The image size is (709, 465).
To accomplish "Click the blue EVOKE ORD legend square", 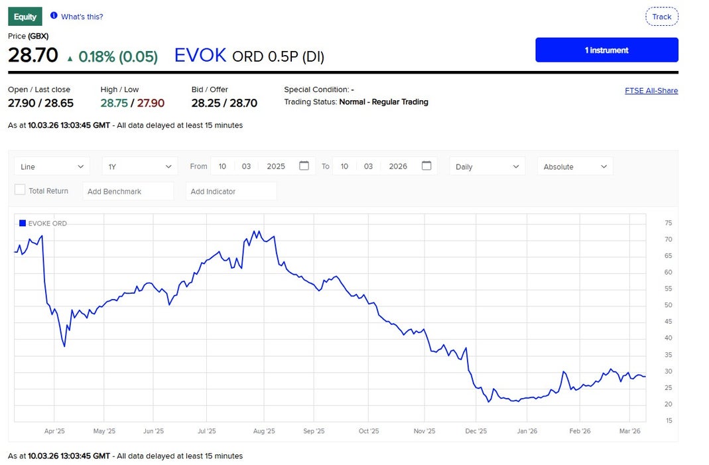I will coord(23,224).
